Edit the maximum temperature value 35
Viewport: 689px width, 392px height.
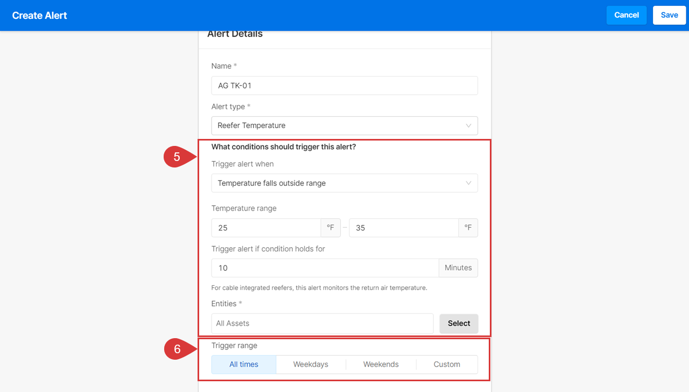coord(404,228)
